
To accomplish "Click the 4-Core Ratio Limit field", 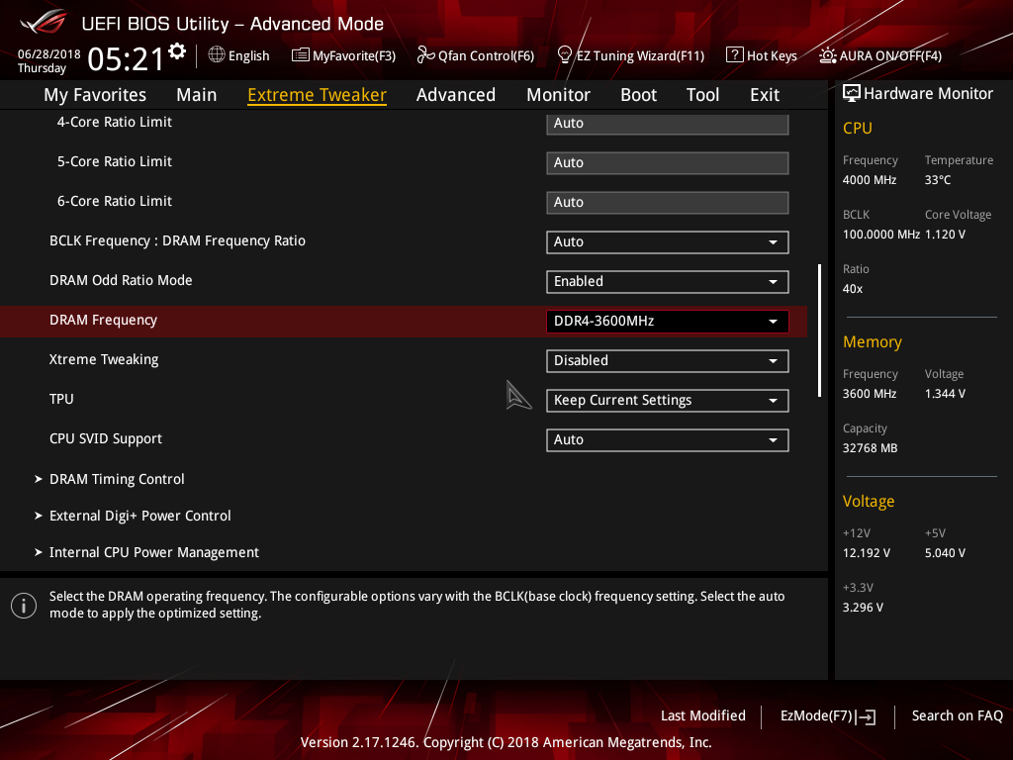I will coord(668,124).
